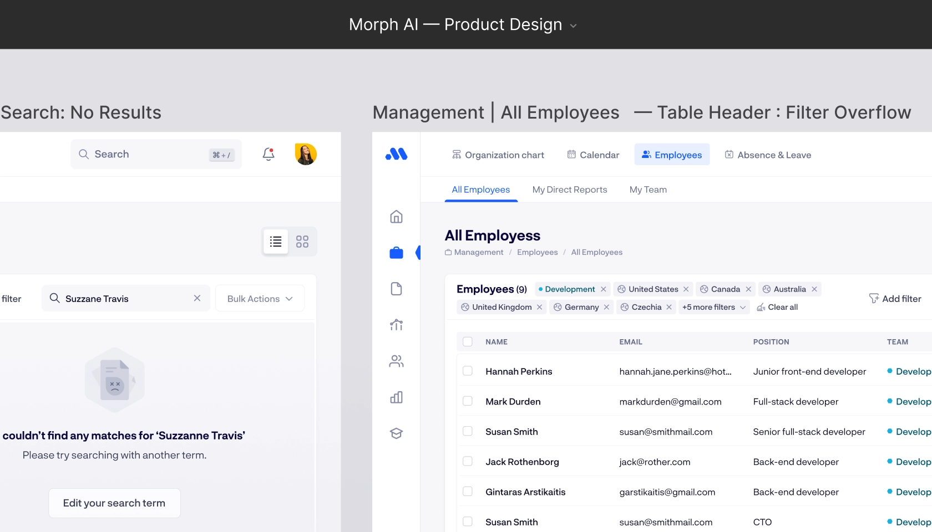This screenshot has width=932, height=532.
Task: Check the Gintaras Arstikaitis row checkbox
Action: (x=468, y=491)
